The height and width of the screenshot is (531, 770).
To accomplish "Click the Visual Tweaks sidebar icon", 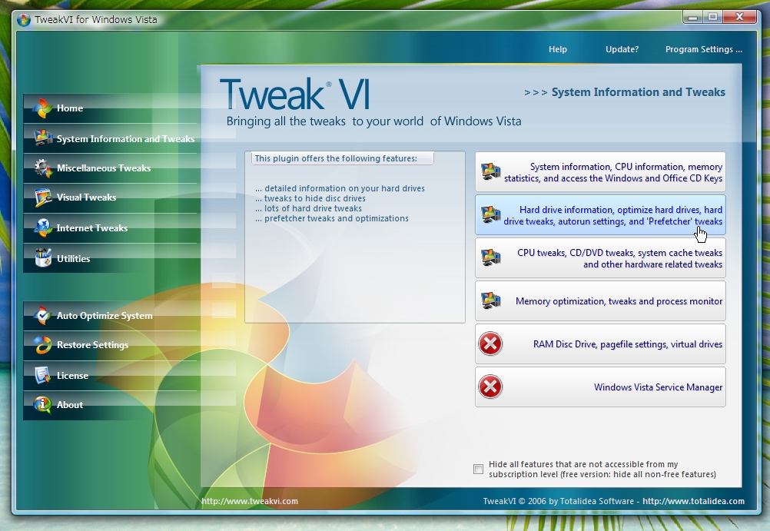I will 43,197.
